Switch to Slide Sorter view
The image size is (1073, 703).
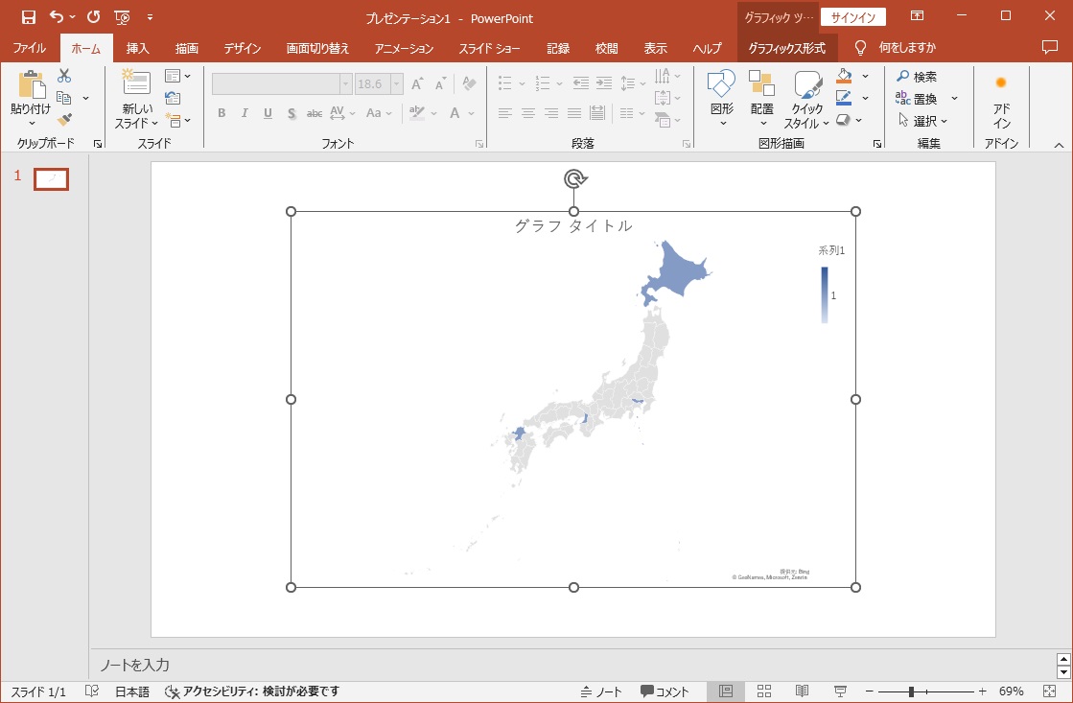click(x=764, y=691)
